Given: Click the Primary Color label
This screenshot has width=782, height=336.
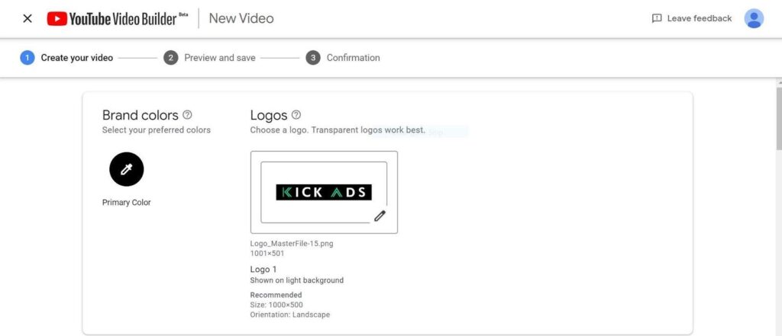Looking at the screenshot, I should 126,203.
